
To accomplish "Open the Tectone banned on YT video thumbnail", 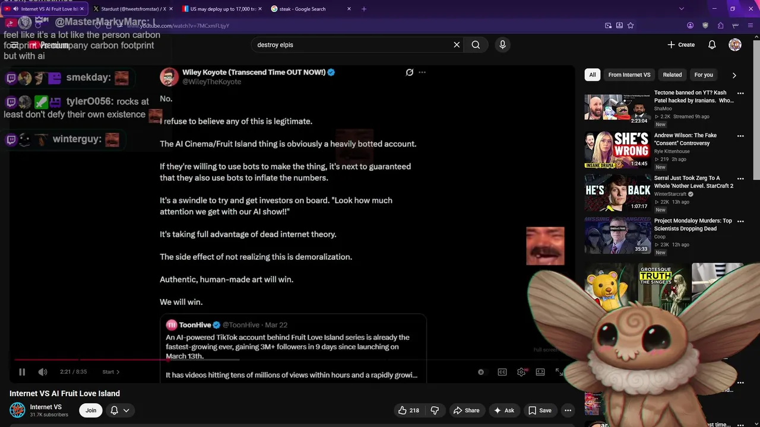I will pos(617,107).
